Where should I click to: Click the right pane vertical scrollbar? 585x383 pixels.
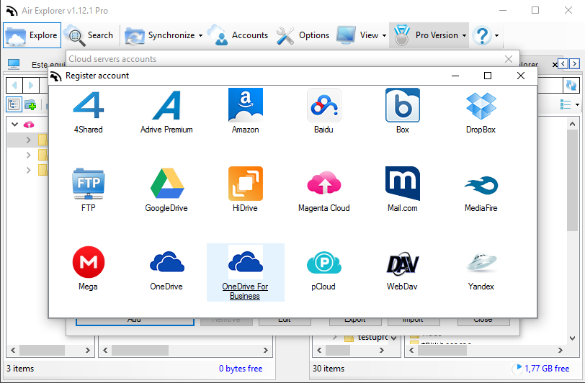pos(572,181)
